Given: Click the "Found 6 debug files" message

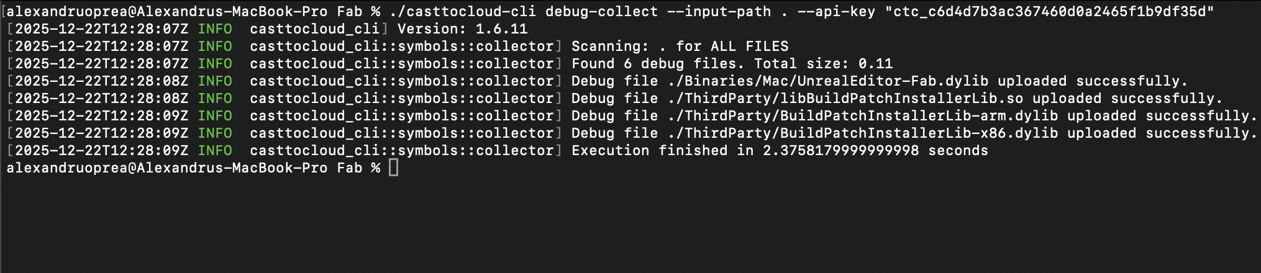Looking at the screenshot, I should coord(658,64).
